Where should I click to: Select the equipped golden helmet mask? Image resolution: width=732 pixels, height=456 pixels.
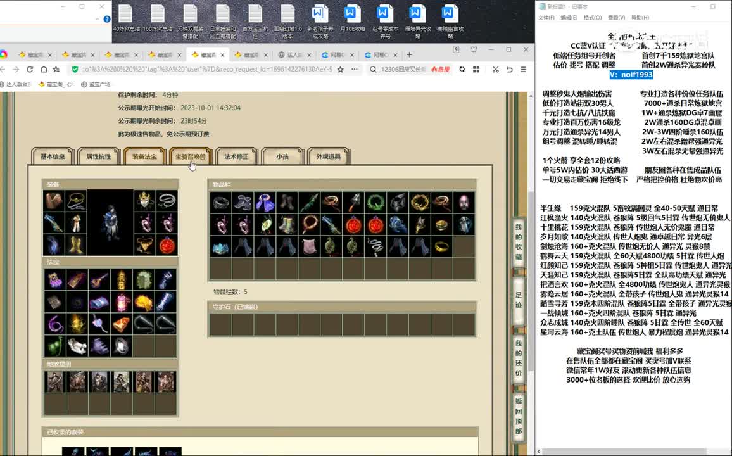click(145, 201)
